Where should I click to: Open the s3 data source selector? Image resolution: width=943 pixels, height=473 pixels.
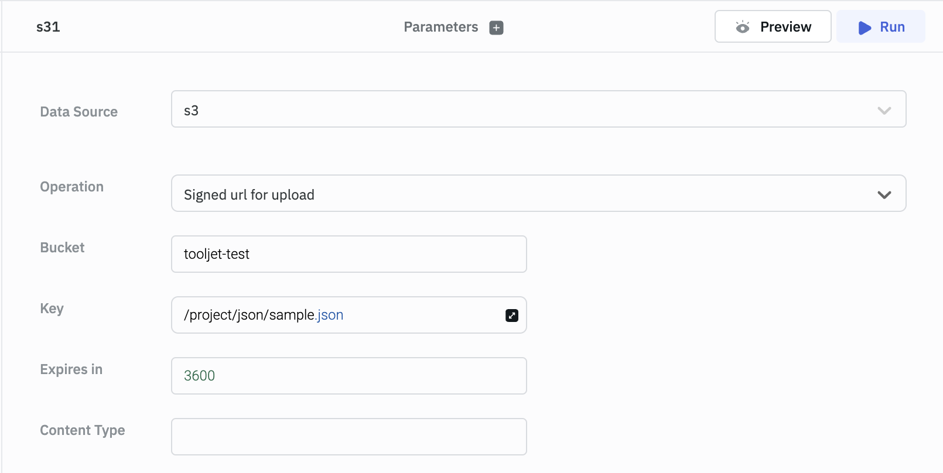[527, 109]
